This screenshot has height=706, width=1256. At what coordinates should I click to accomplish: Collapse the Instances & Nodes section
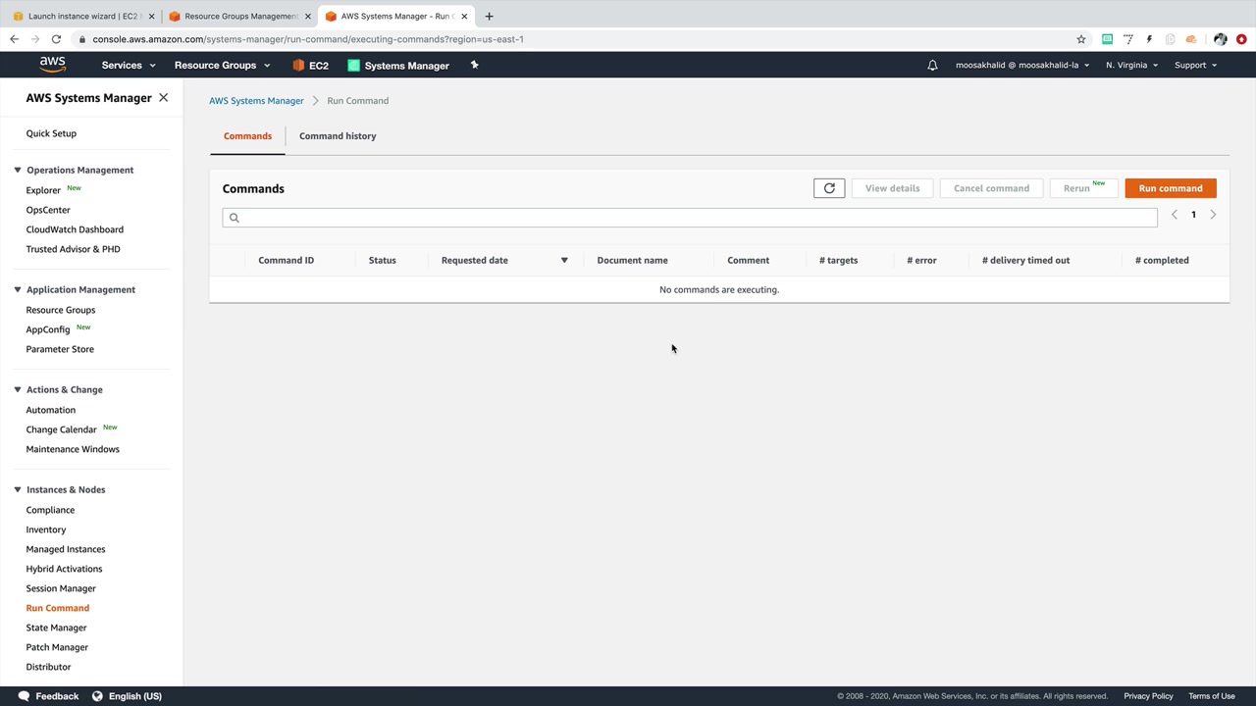pyautogui.click(x=17, y=489)
